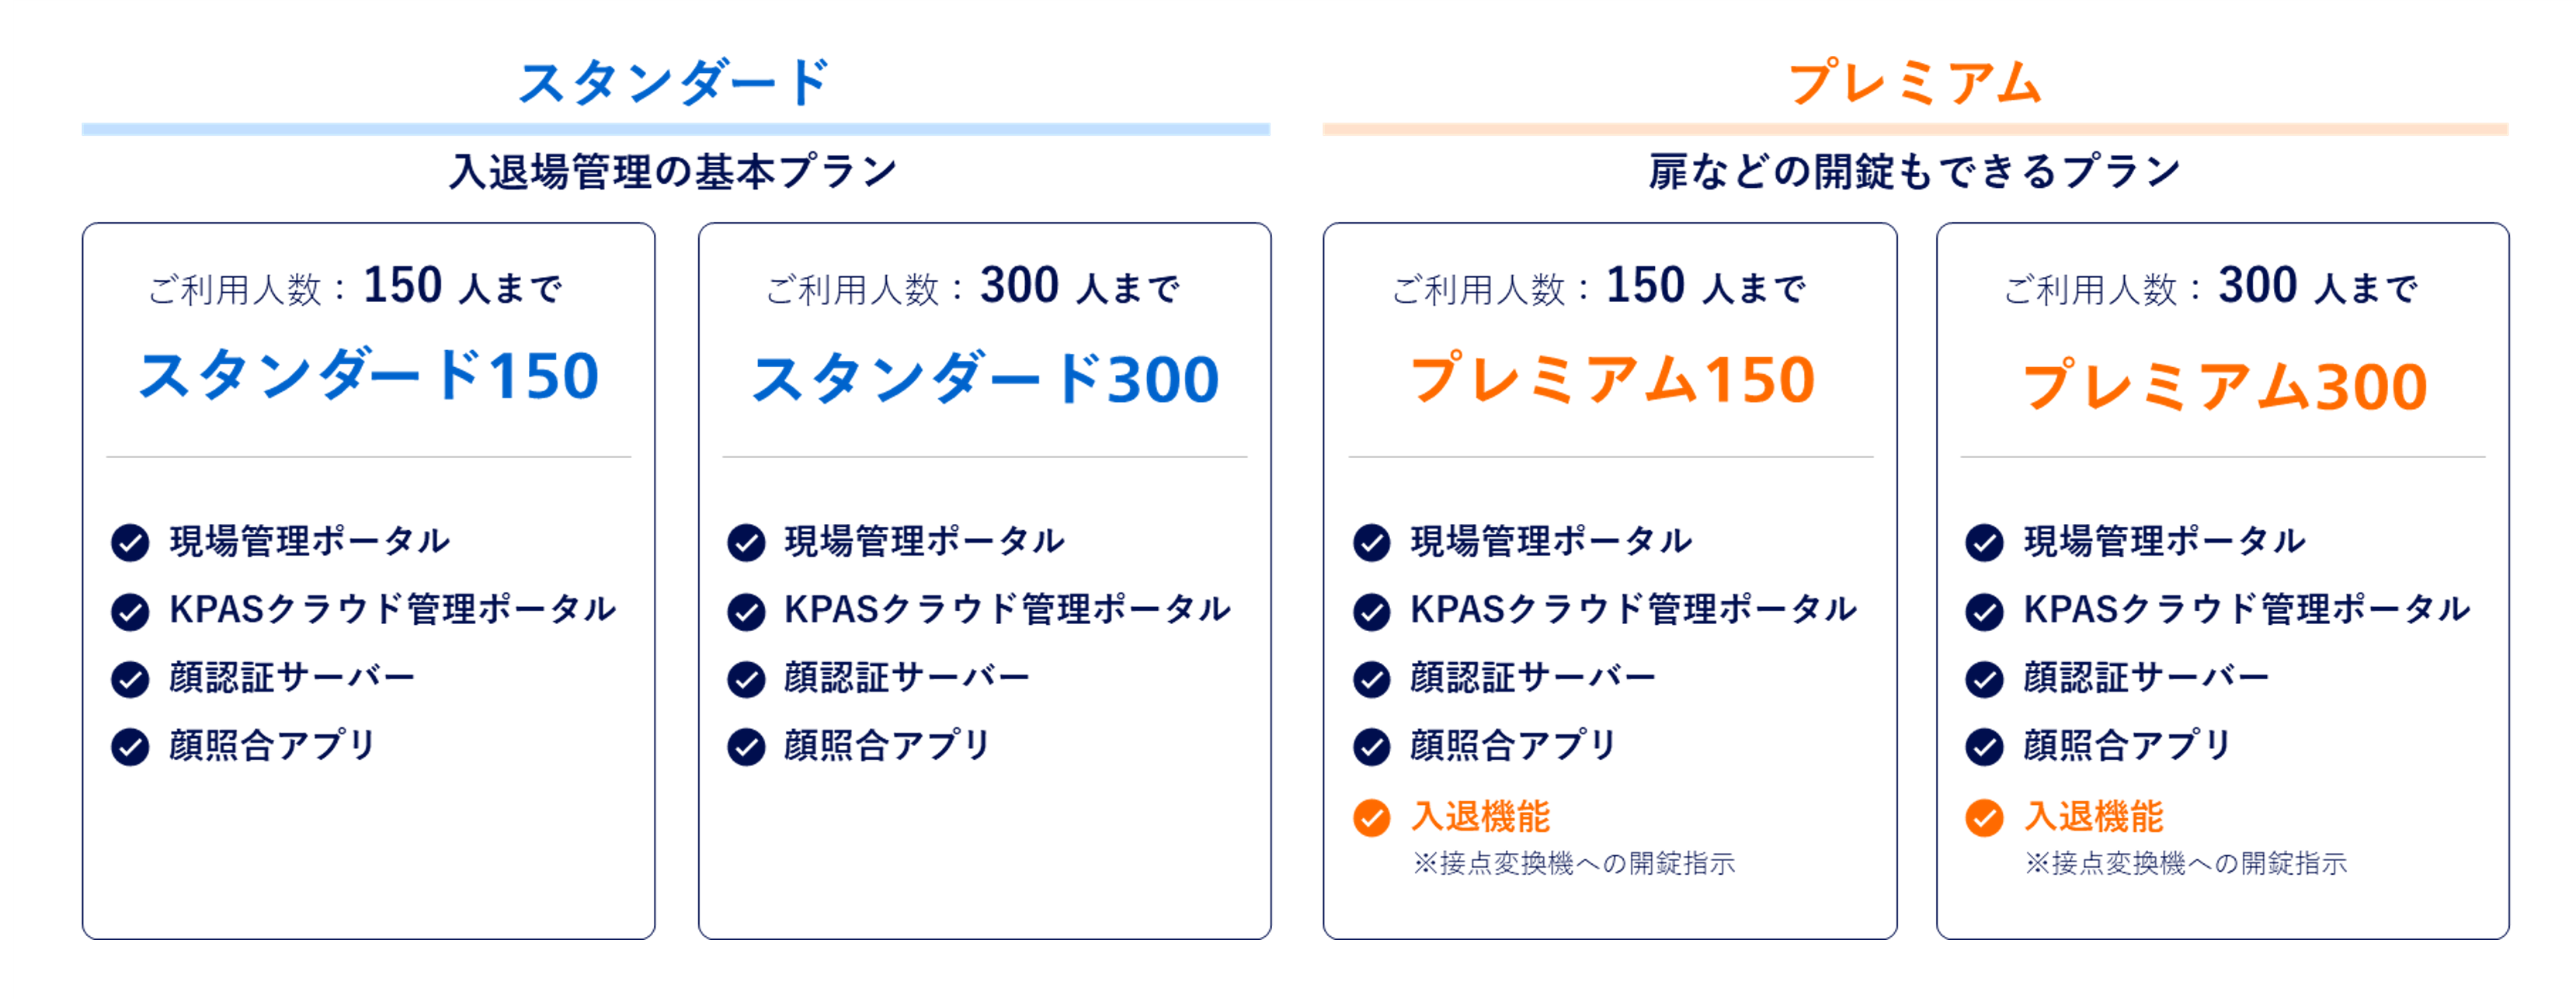Image resolution: width=2576 pixels, height=999 pixels.
Task: Click the orange 入退機能 check icon in プレミアム150
Action: tap(1371, 817)
